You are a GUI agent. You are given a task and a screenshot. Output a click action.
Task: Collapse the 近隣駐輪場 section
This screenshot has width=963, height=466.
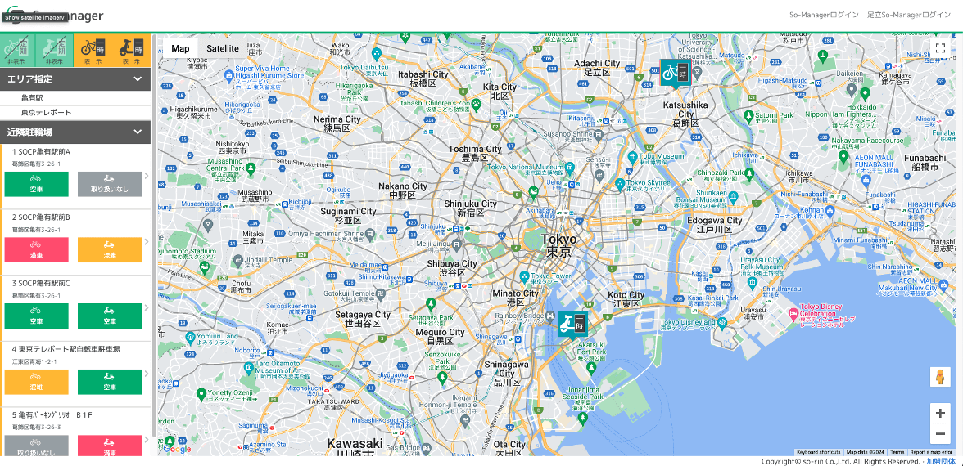(138, 132)
